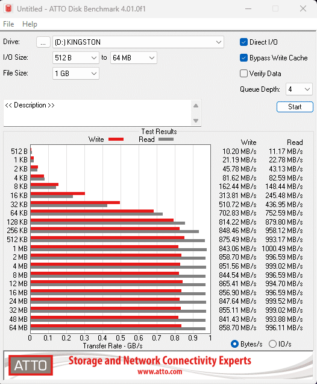Click inside the Description text box

[98, 113]
